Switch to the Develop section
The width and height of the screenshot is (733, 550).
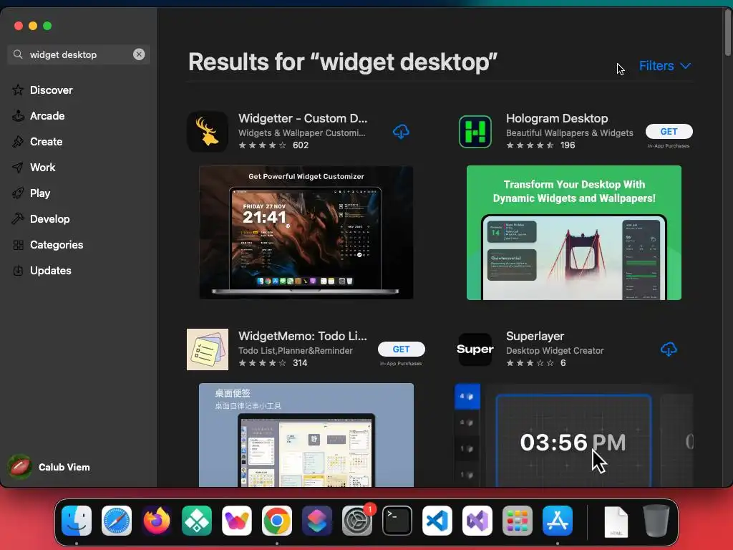coord(49,219)
